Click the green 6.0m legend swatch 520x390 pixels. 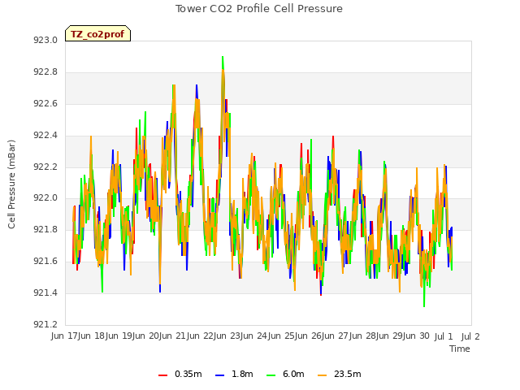pyautogui.click(x=271, y=375)
